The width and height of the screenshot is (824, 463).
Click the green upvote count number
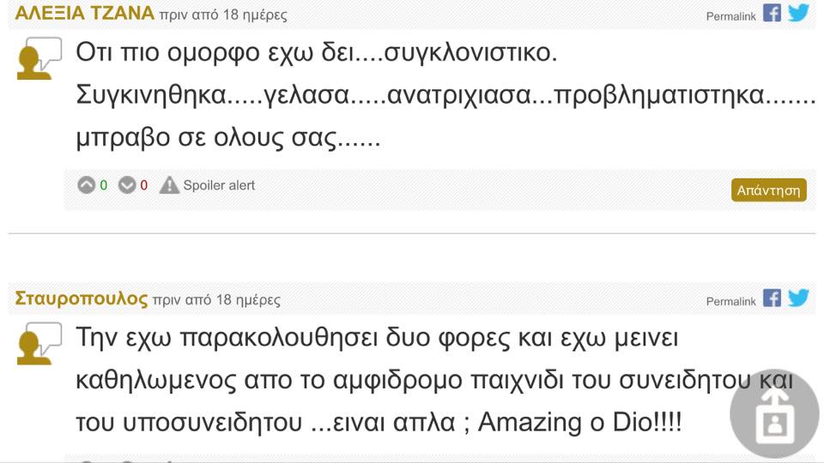click(104, 185)
